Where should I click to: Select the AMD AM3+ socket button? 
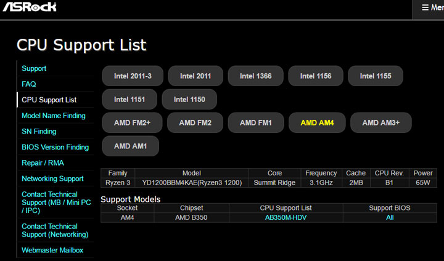pos(380,122)
